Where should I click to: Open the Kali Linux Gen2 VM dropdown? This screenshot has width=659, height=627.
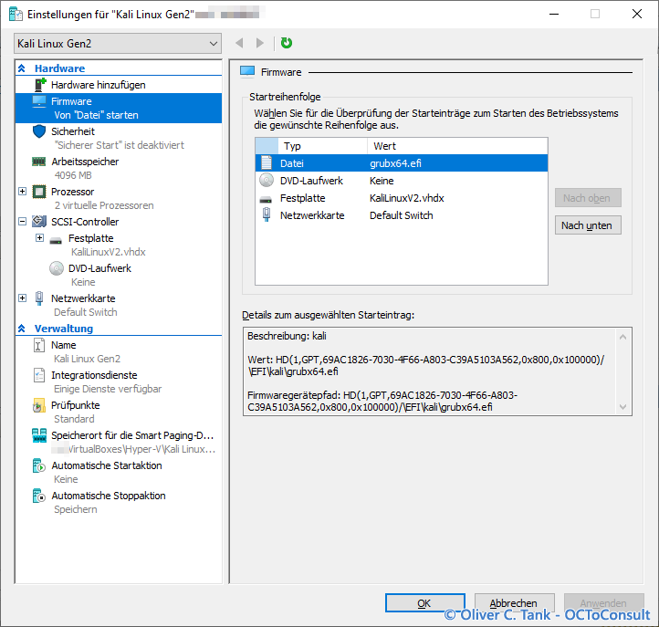point(118,43)
